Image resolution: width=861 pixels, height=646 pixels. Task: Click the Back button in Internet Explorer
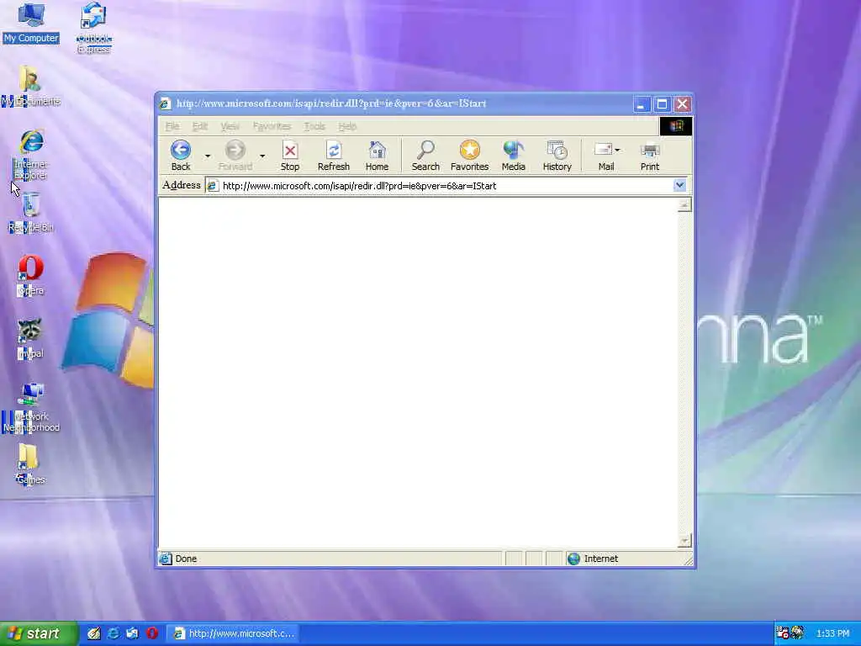[181, 156]
